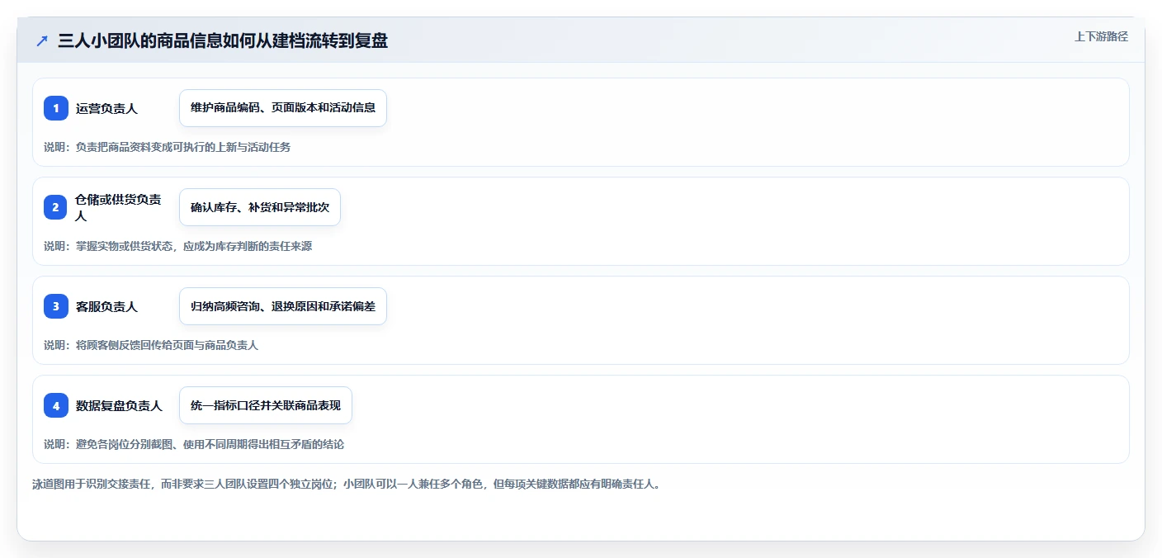Click the 客服负责人 role label
This screenshot has width=1162, height=558.
pyautogui.click(x=106, y=306)
